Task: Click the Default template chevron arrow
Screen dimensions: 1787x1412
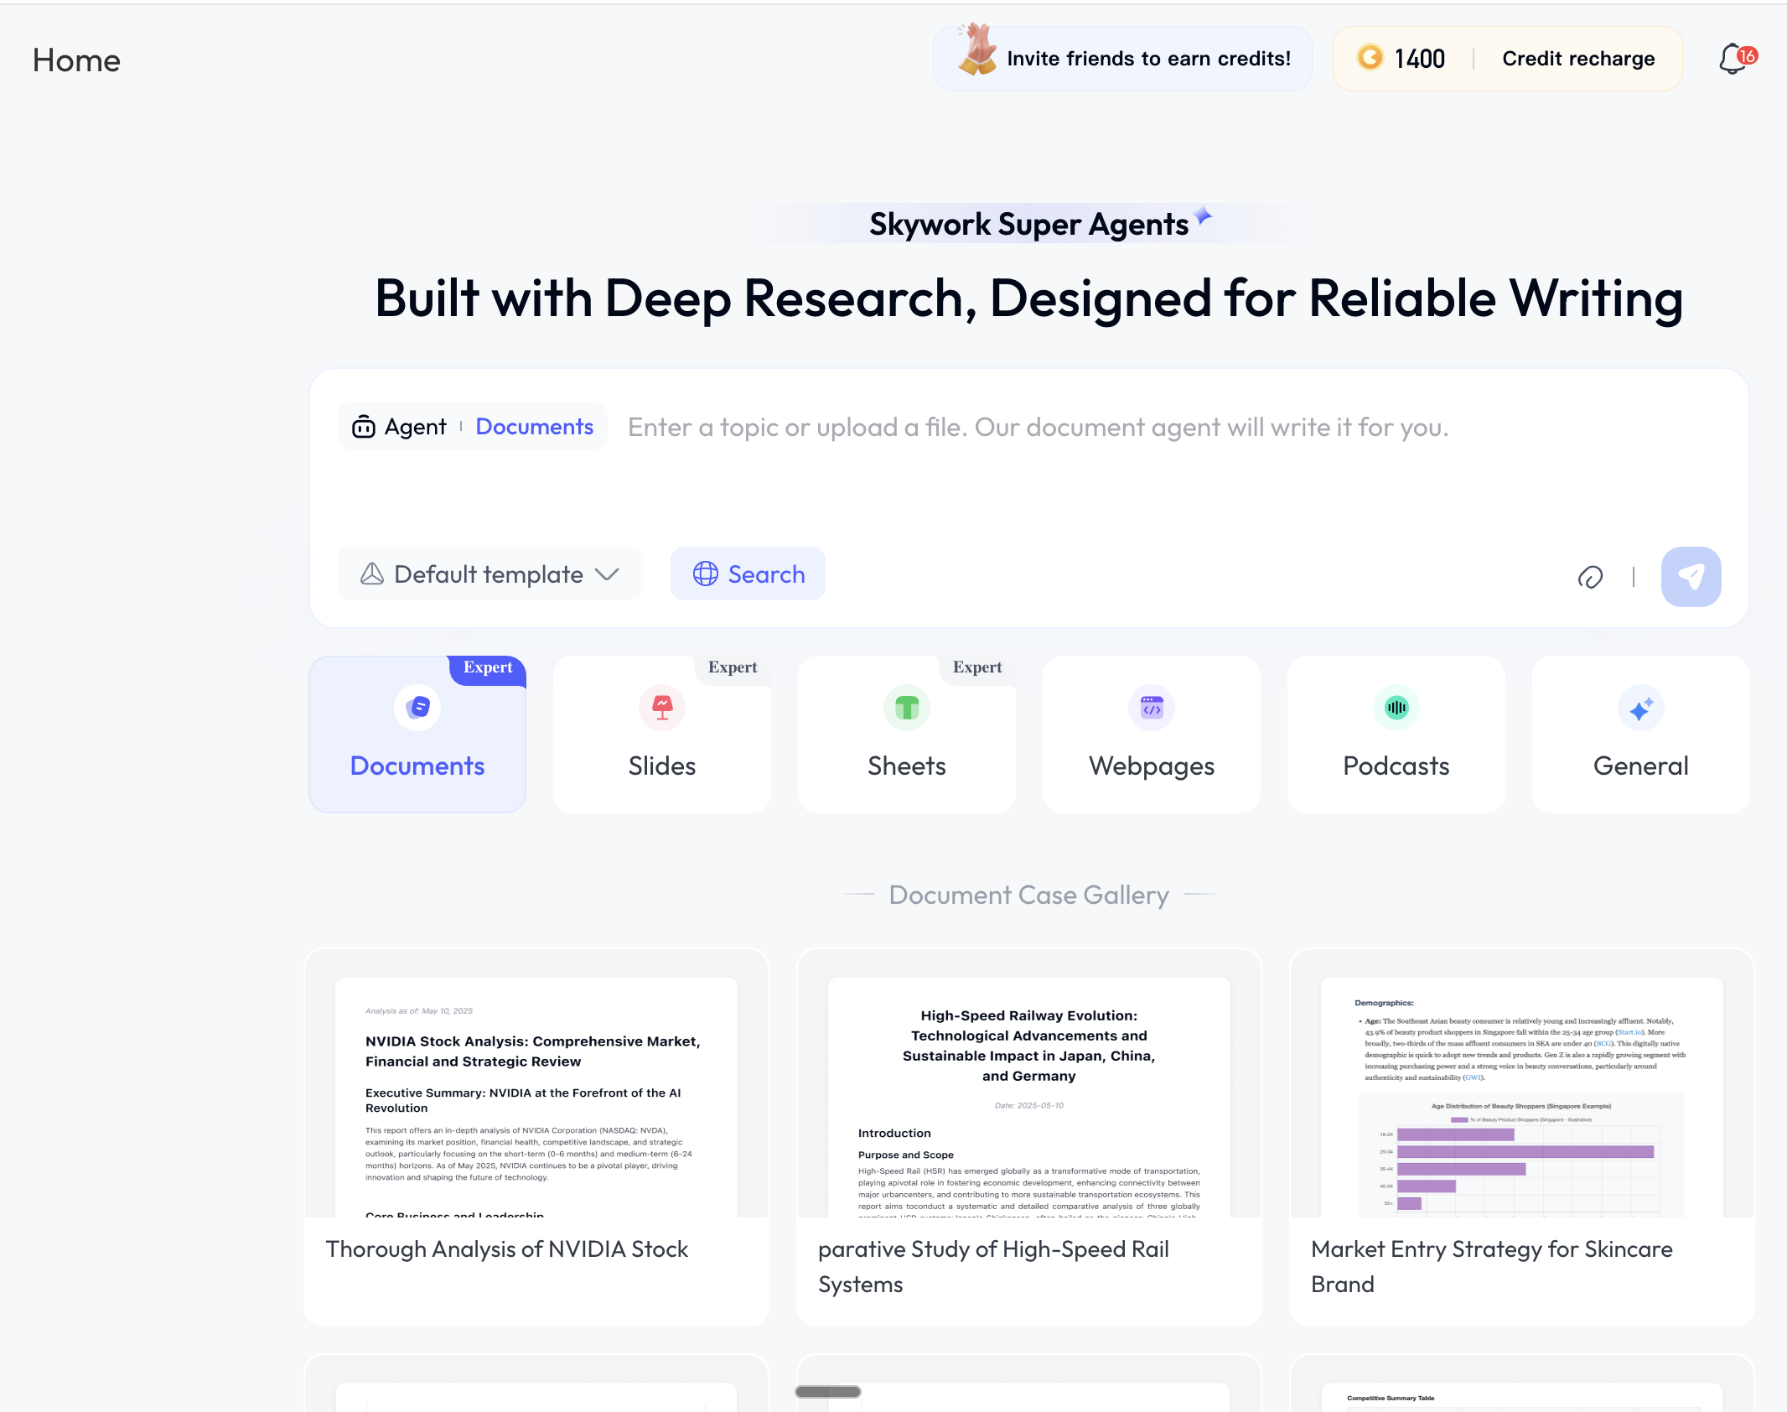Action: tap(607, 574)
